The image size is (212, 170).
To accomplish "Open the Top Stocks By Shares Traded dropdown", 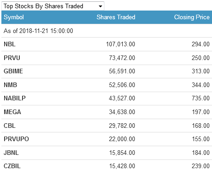I will (x=53, y=6).
